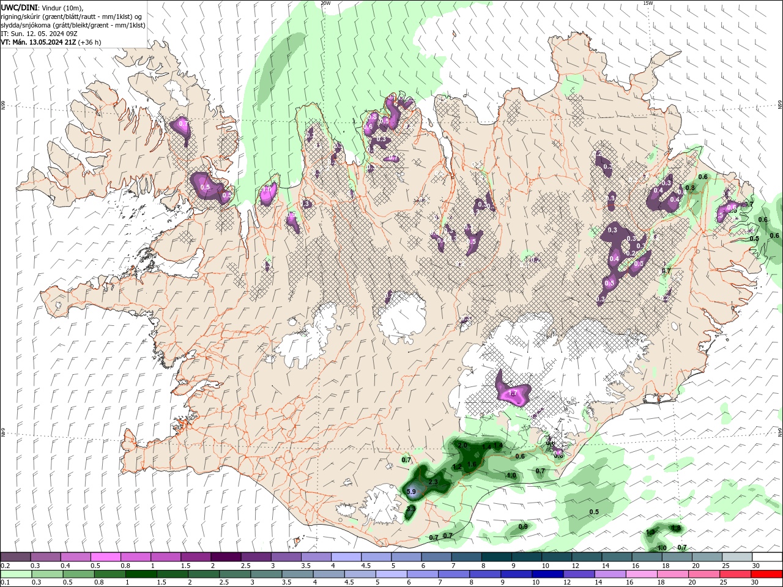Pick the bright red end swatch of rain legend
783x587 pixels.
pyautogui.click(x=767, y=574)
